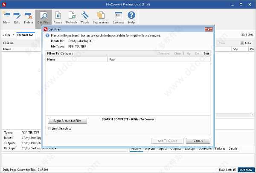Click the 'SEARCH COMPLETE - 0 Files To Convert' text
The width and height of the screenshot is (256, 173).
click(129, 119)
